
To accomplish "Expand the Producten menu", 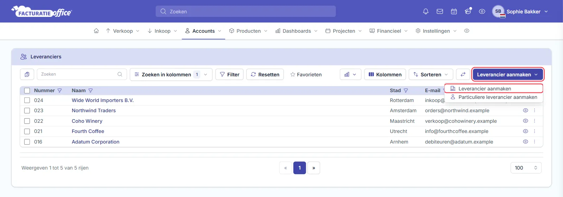I will click(248, 31).
